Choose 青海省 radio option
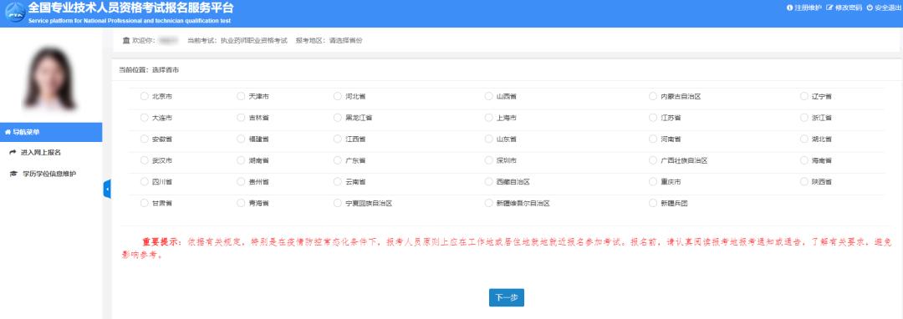The image size is (903, 319). (241, 202)
